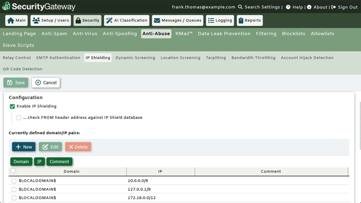Screen dimensions: 361x203
Task: Sort by the Comment column header
Action: point(271,172)
